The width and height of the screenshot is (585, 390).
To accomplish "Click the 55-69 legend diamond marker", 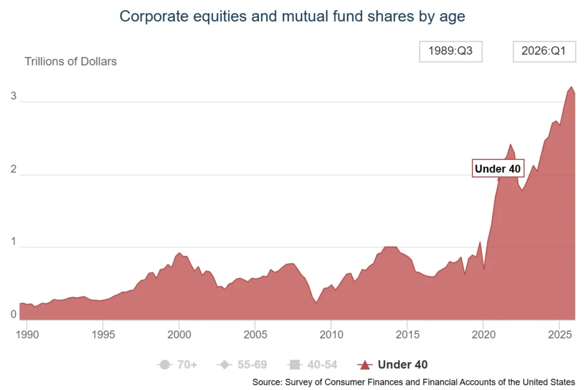I will (224, 364).
